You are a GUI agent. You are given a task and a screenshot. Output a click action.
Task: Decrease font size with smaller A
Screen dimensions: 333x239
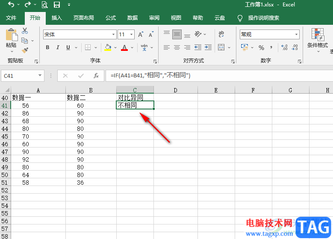click(x=151, y=34)
